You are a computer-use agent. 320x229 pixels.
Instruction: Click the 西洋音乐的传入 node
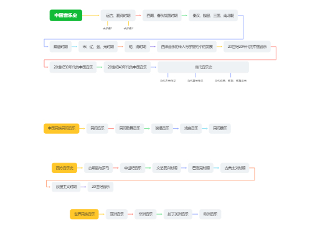point(187,47)
